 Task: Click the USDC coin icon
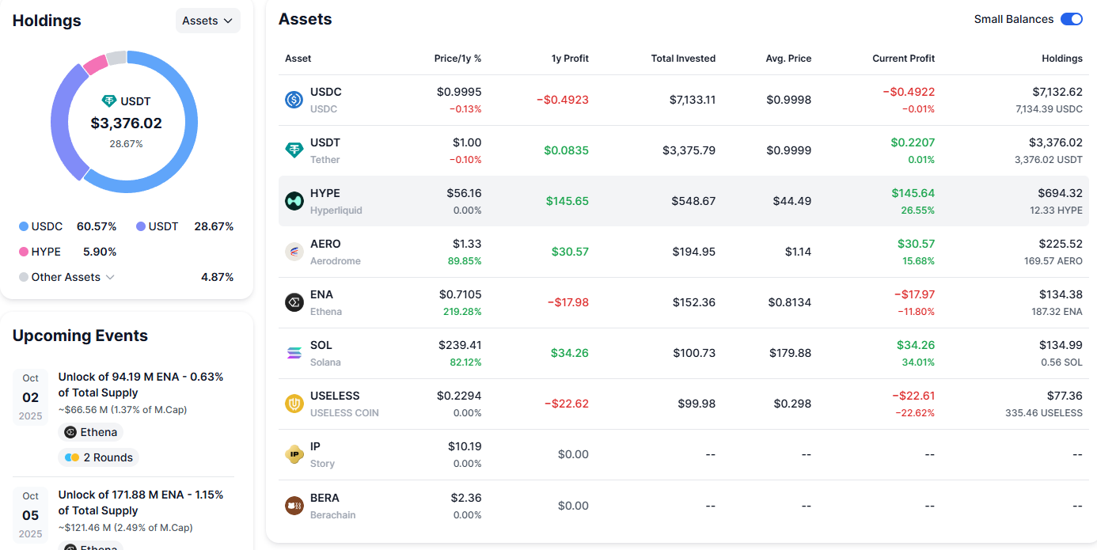click(294, 100)
